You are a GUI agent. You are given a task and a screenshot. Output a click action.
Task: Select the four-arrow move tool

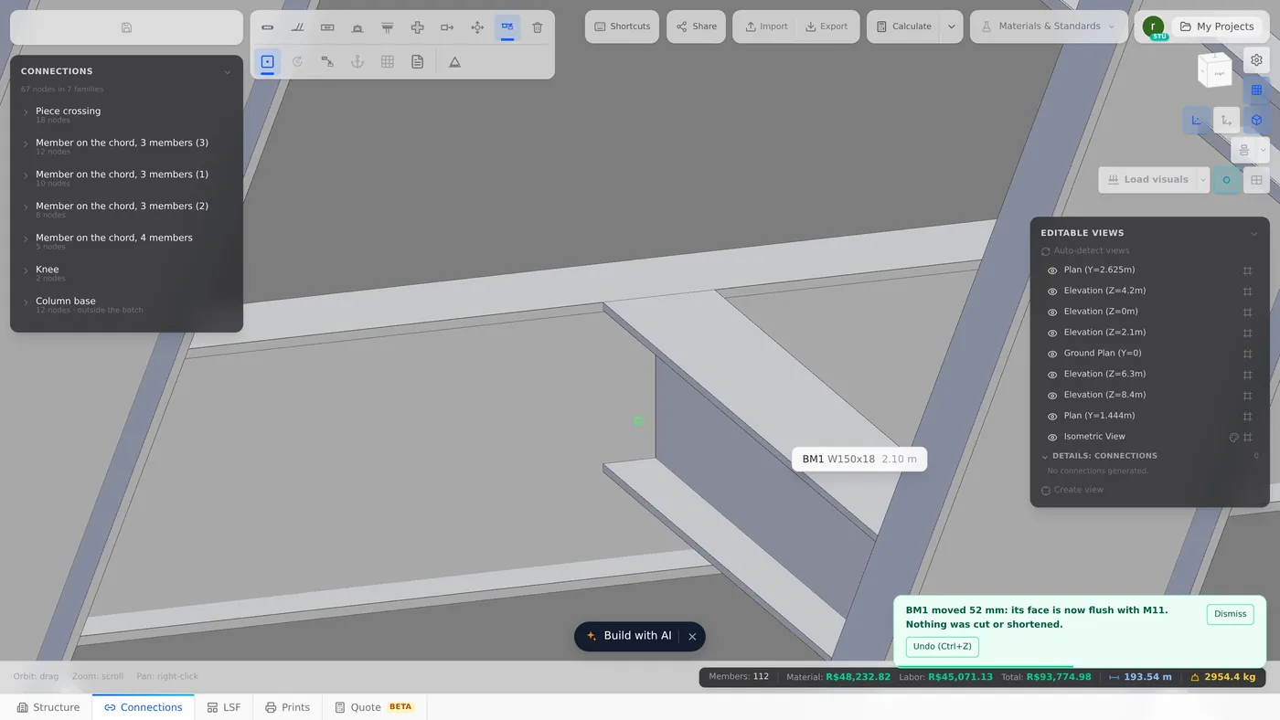(477, 27)
